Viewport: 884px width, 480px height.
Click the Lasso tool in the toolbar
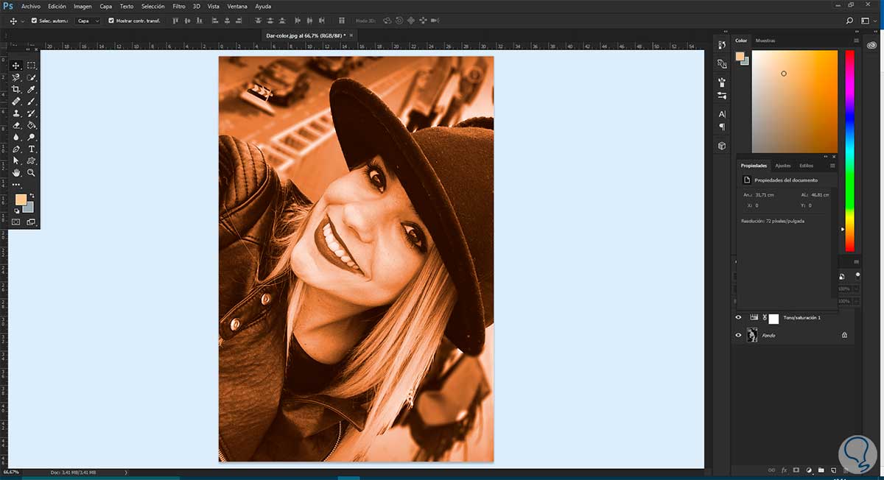16,77
